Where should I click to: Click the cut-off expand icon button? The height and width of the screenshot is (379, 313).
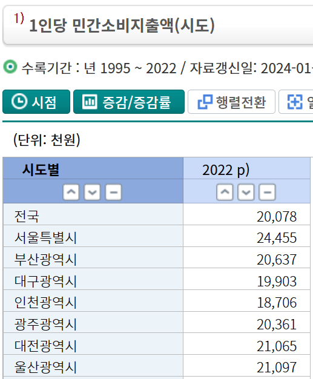(x=296, y=102)
